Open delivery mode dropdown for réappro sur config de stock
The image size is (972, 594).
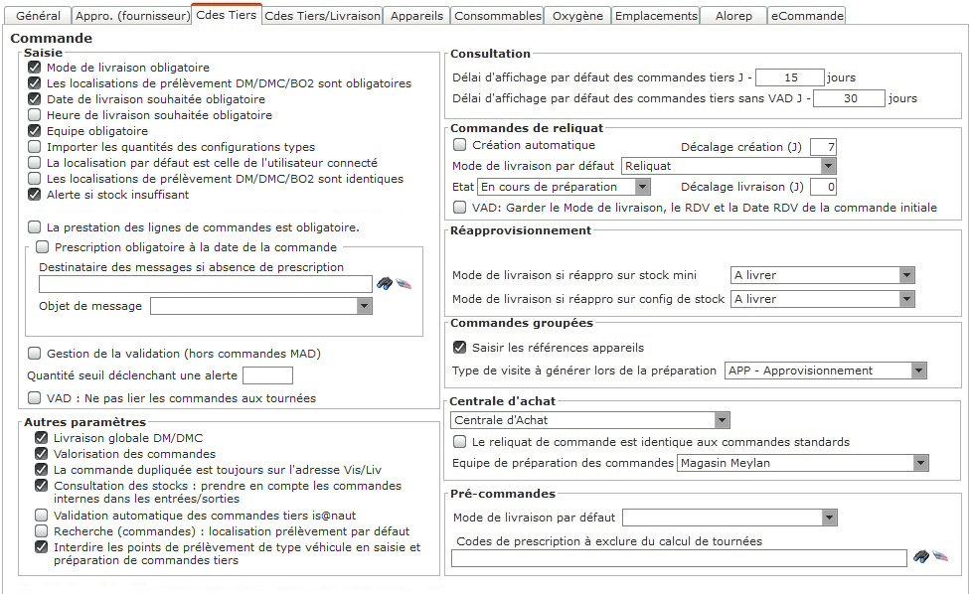[x=823, y=299]
